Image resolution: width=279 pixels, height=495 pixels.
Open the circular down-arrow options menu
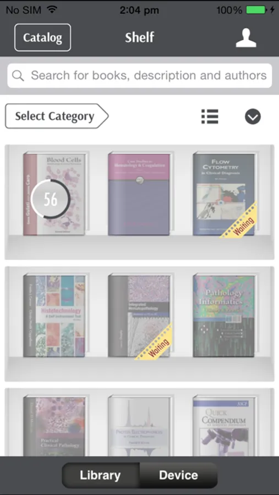(x=253, y=117)
